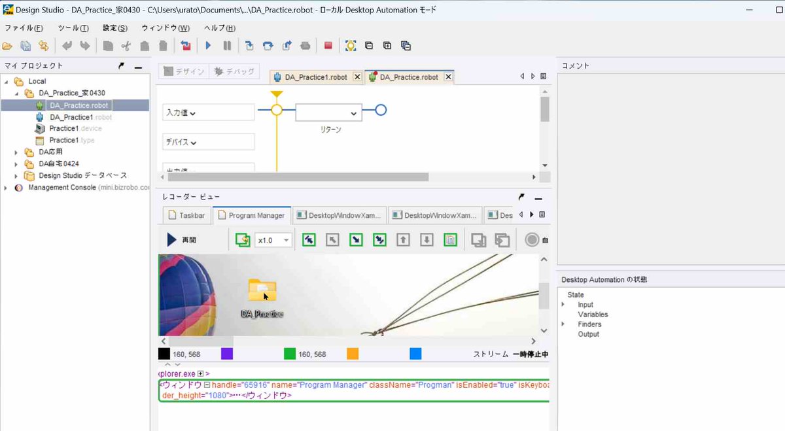Click the red stop square icon
This screenshot has width=785, height=431.
point(328,46)
